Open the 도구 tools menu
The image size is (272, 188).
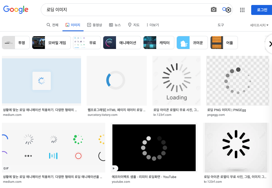pos(221,25)
